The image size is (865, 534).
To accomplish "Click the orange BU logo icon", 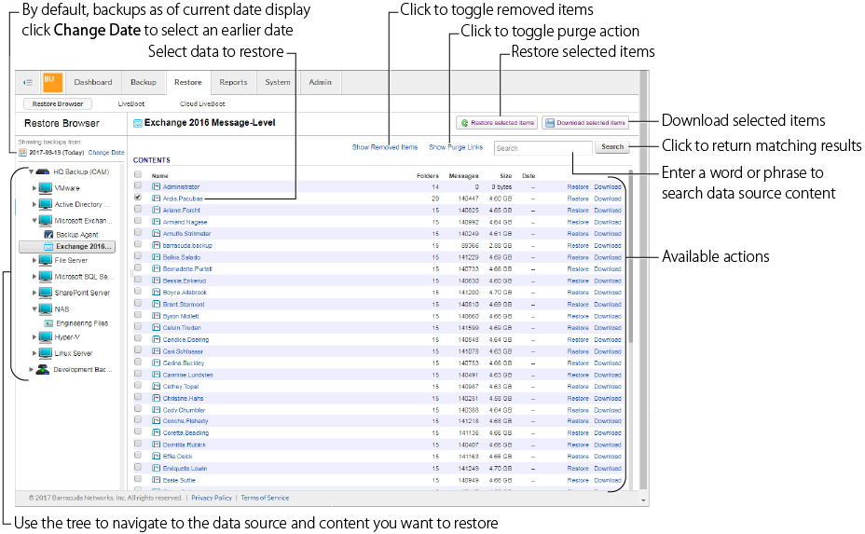I will tap(52, 82).
